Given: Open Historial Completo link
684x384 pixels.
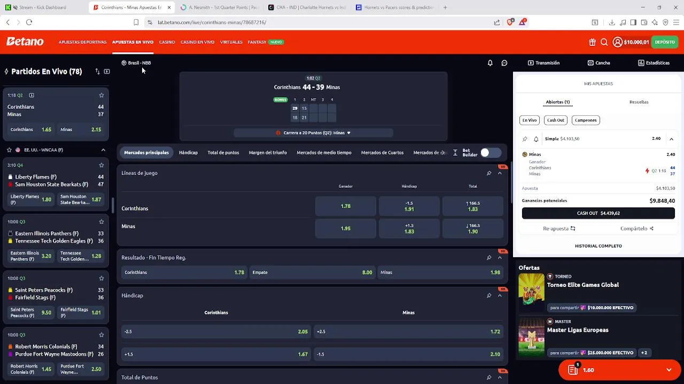Looking at the screenshot, I should [598, 246].
